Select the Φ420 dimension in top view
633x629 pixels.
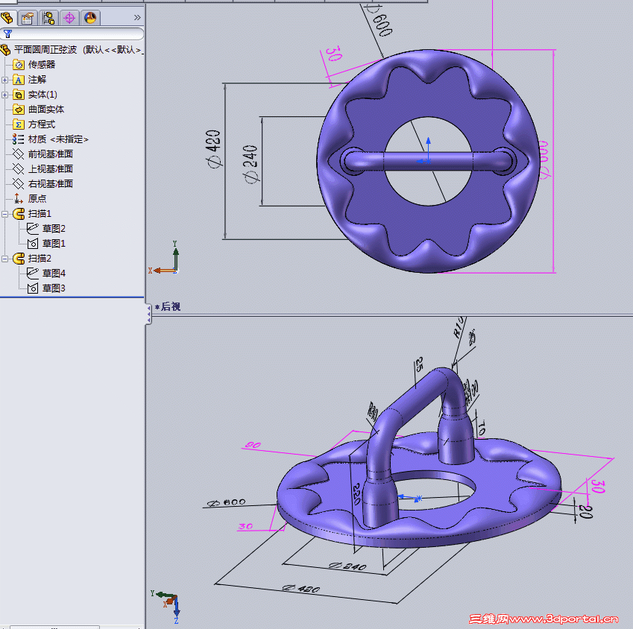pyautogui.click(x=213, y=149)
